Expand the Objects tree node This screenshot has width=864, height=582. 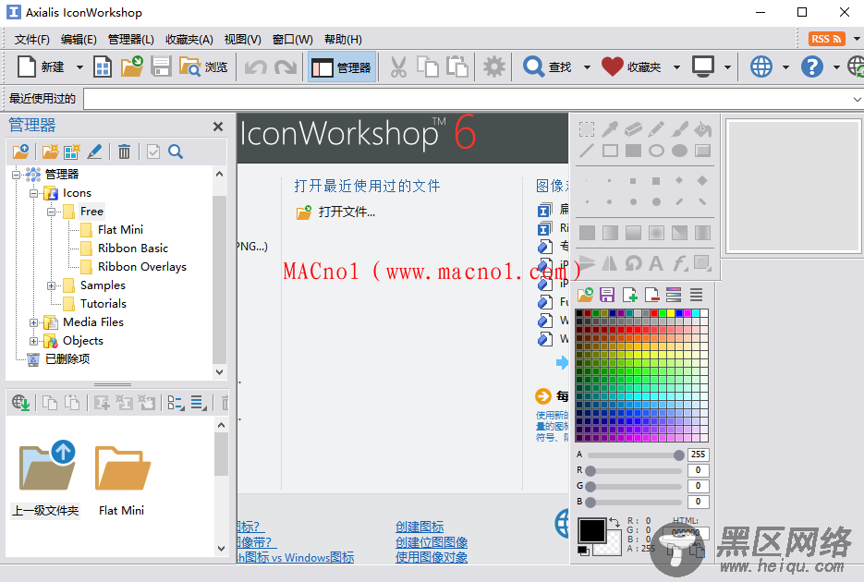coord(33,342)
